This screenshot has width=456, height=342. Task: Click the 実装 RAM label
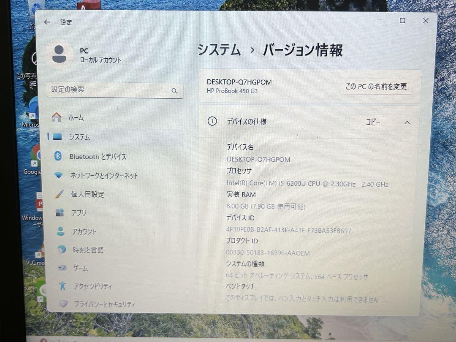tap(241, 194)
